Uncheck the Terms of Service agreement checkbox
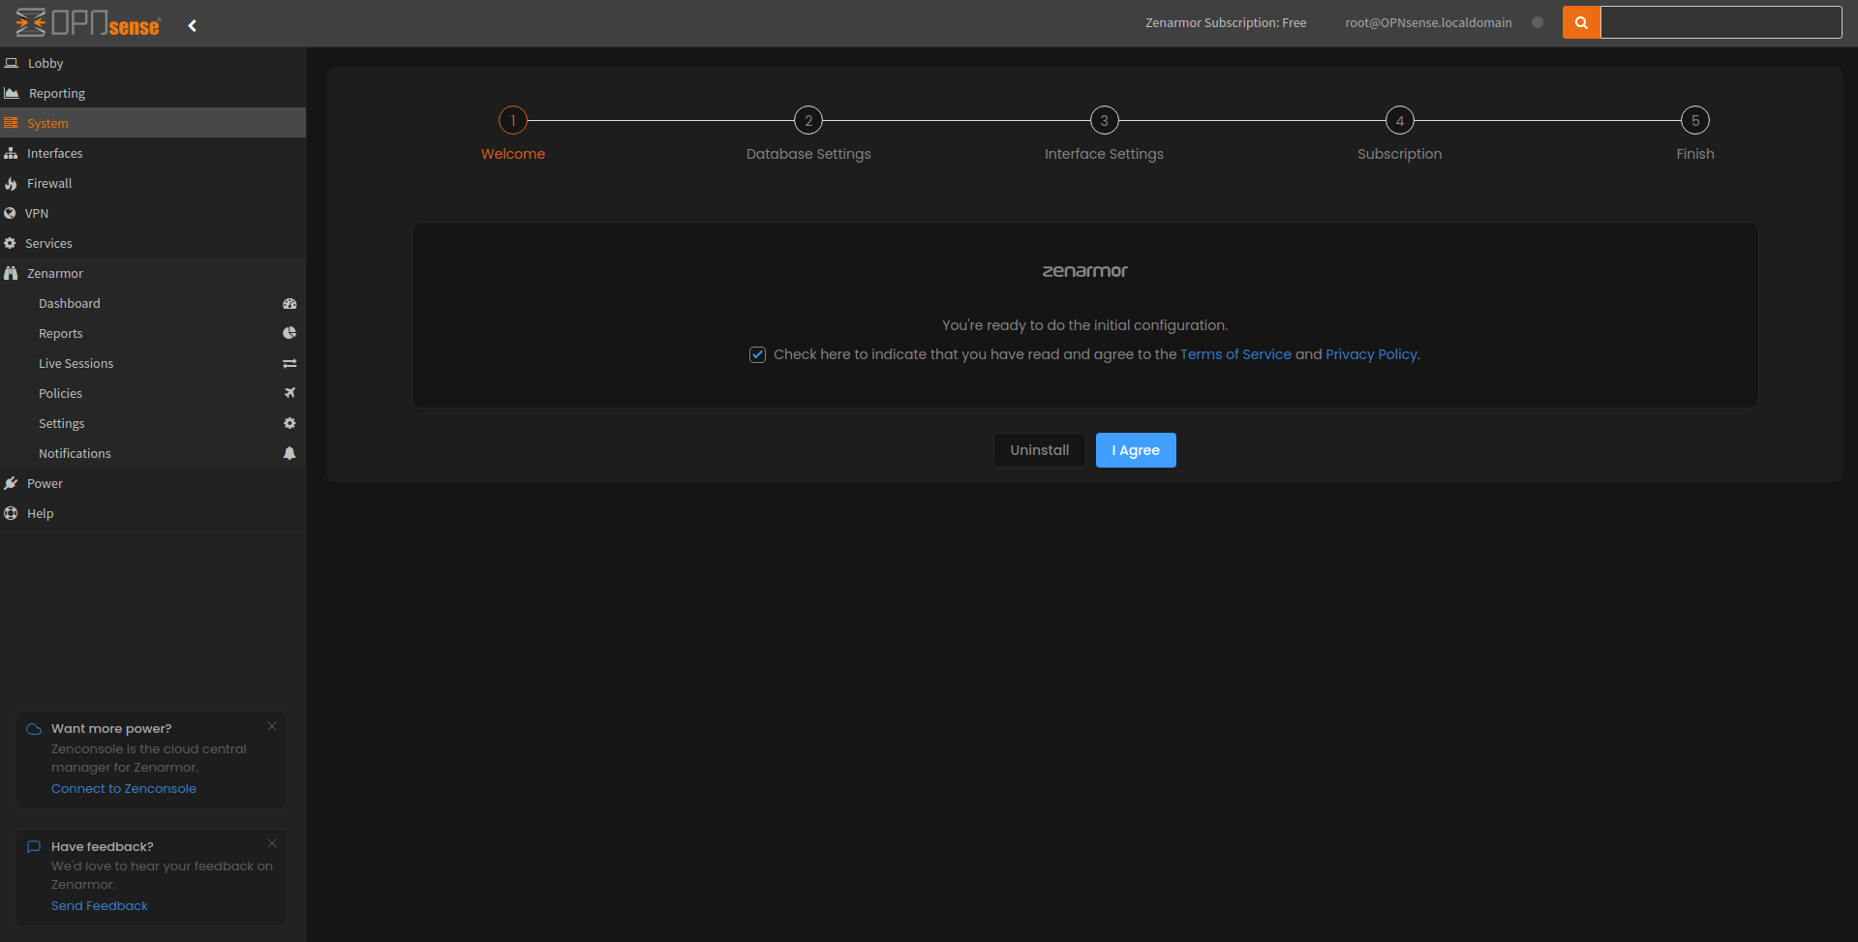The height and width of the screenshot is (942, 1858). point(757,355)
